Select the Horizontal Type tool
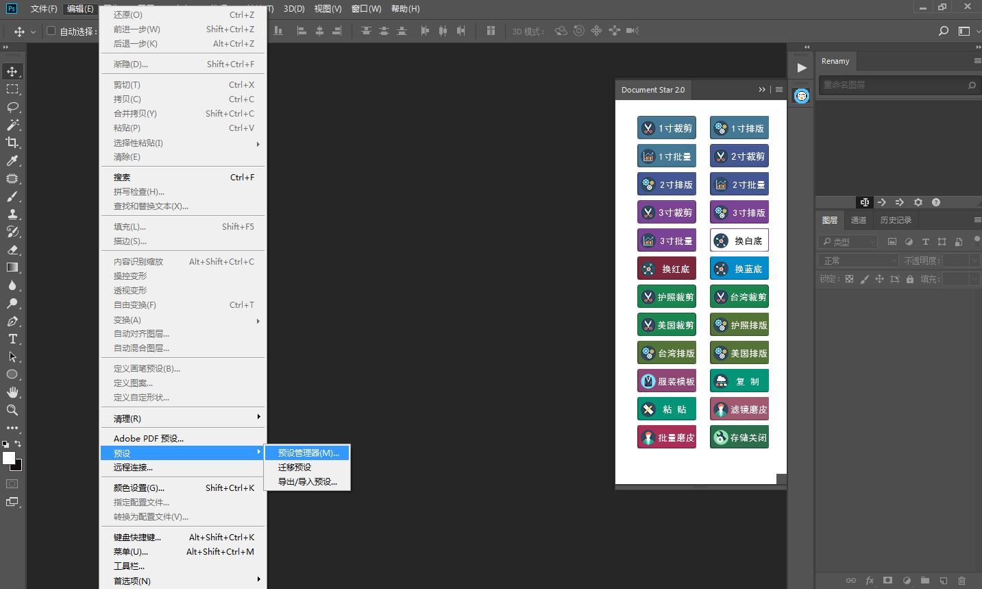The width and height of the screenshot is (982, 589). 12,339
